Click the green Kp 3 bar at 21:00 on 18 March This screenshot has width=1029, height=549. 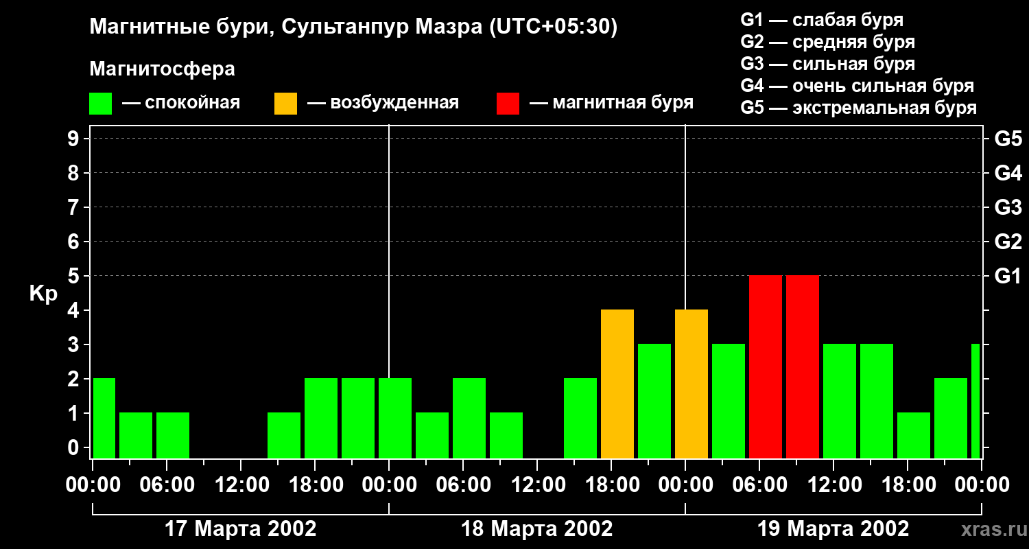(654, 401)
